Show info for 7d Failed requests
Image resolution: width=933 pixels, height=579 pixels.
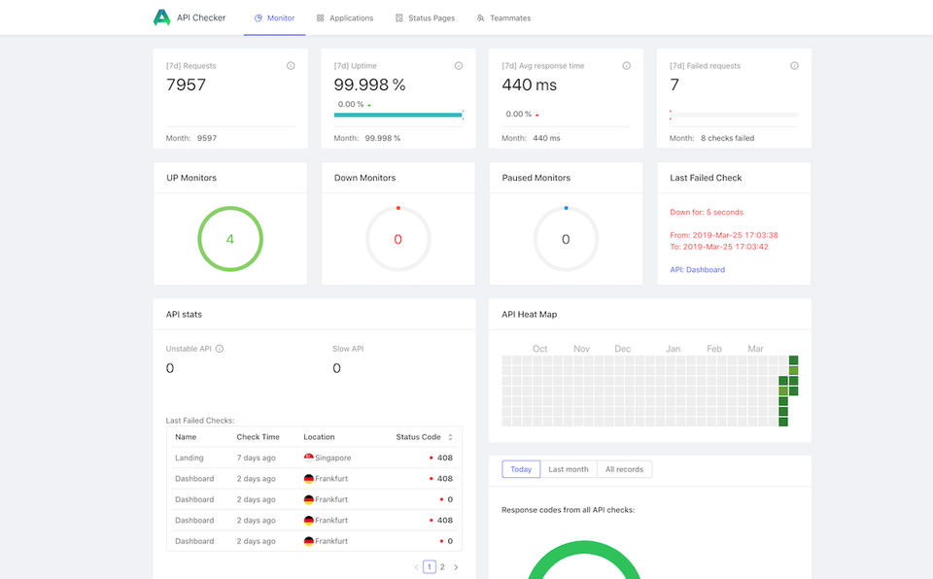tap(794, 65)
